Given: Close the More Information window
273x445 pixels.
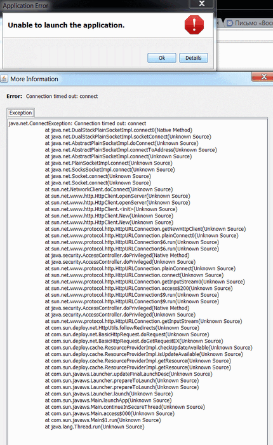Looking at the screenshot, I should (263, 77).
